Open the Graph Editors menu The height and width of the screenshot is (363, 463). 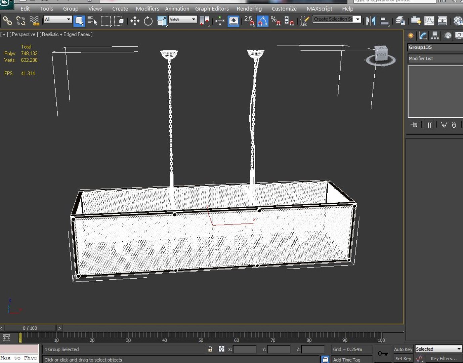point(212,9)
